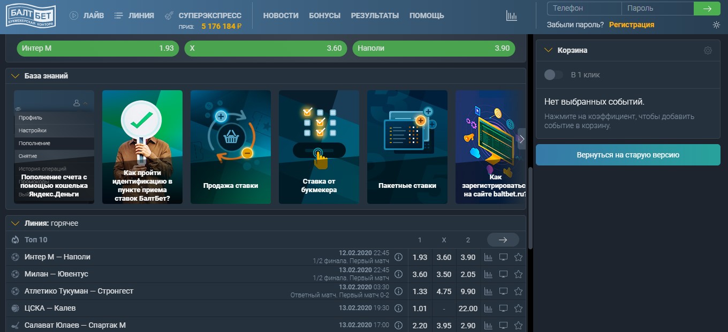Toggle the light theme sun icon
Image resolution: width=728 pixels, height=332 pixels.
click(717, 25)
